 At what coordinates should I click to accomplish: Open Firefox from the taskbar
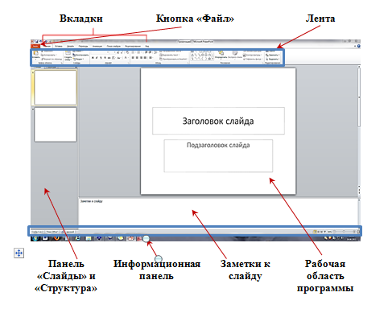[56, 238]
